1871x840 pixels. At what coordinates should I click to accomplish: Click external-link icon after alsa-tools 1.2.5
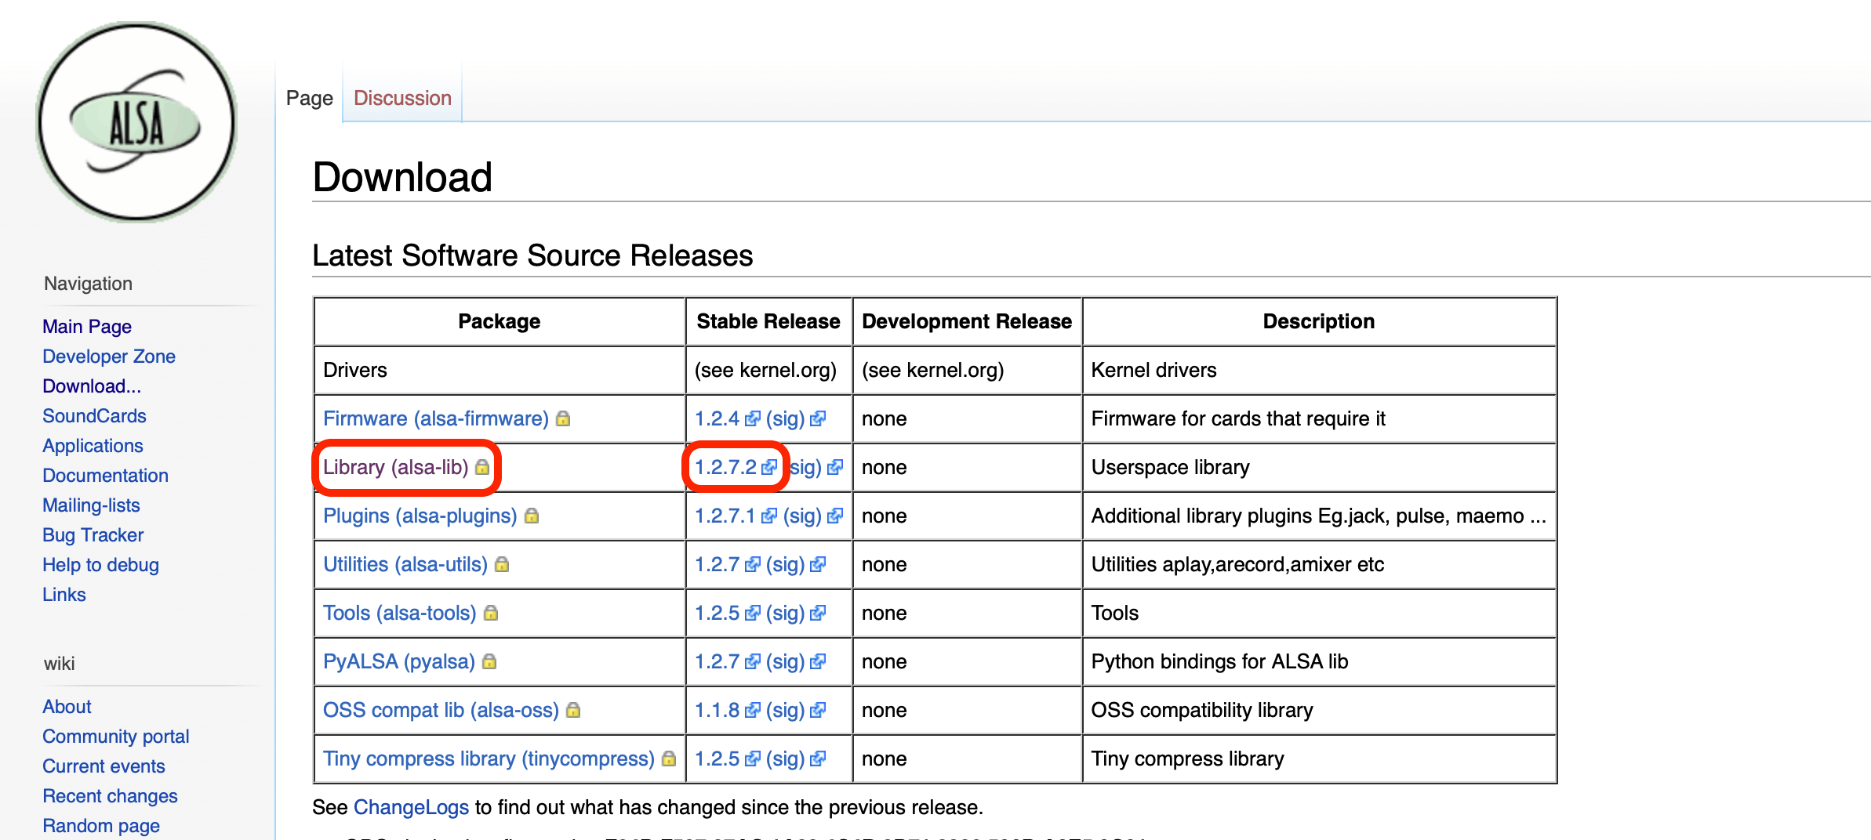tap(753, 614)
